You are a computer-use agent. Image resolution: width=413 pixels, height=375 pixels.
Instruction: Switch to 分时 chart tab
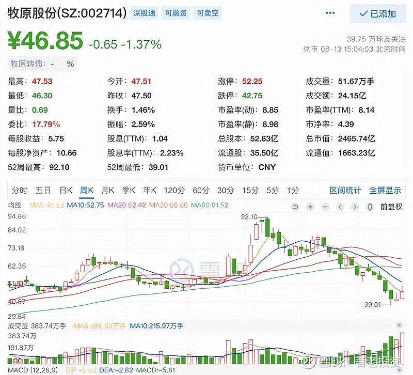point(19,190)
